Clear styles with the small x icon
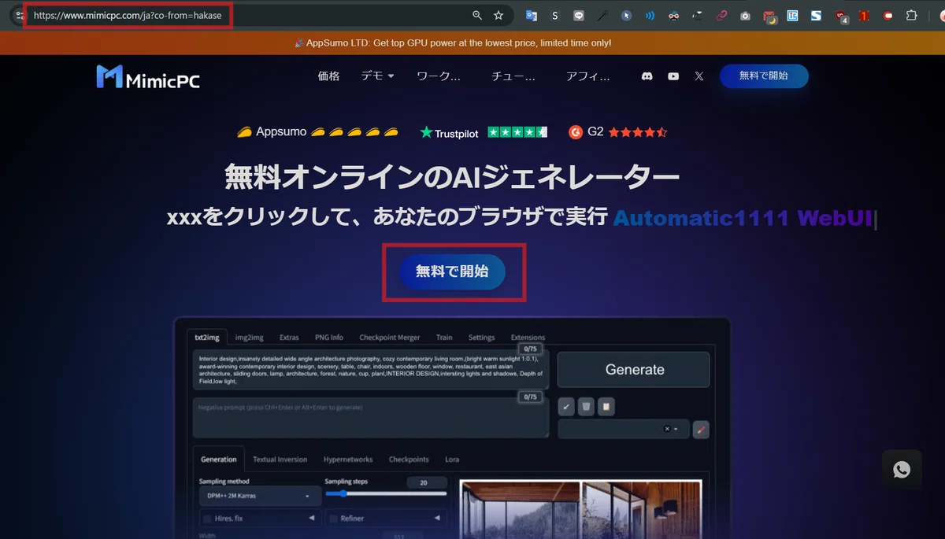The width and height of the screenshot is (945, 539). click(x=667, y=430)
